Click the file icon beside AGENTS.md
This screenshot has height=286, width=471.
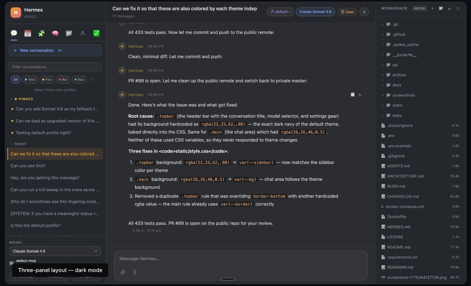[x=383, y=166]
